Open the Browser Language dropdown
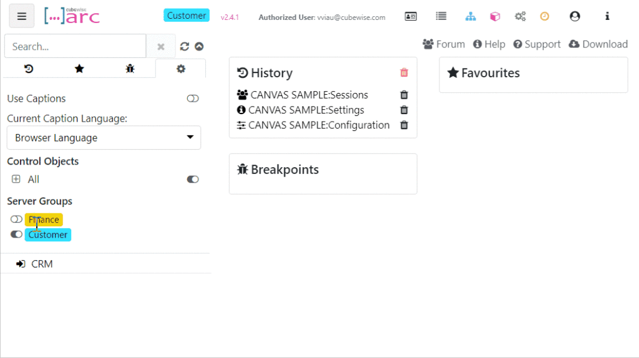 [x=104, y=138]
